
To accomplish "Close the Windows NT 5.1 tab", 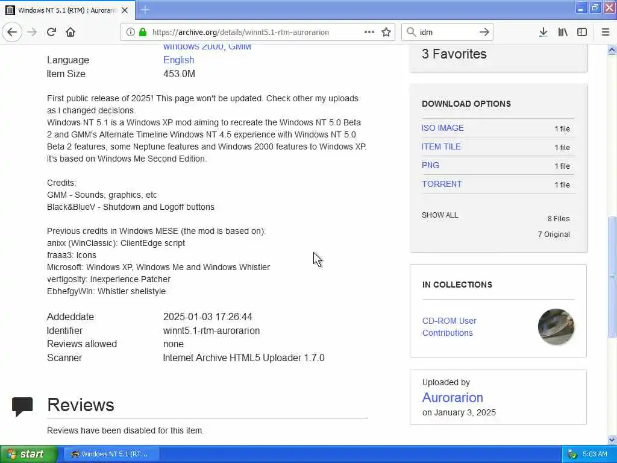I will click(x=125, y=10).
